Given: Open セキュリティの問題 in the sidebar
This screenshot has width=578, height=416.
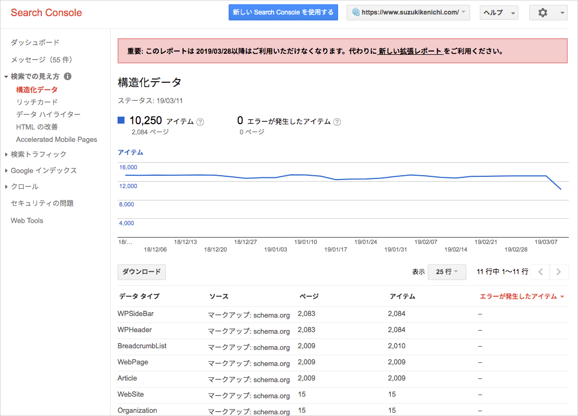Looking at the screenshot, I should click(42, 203).
